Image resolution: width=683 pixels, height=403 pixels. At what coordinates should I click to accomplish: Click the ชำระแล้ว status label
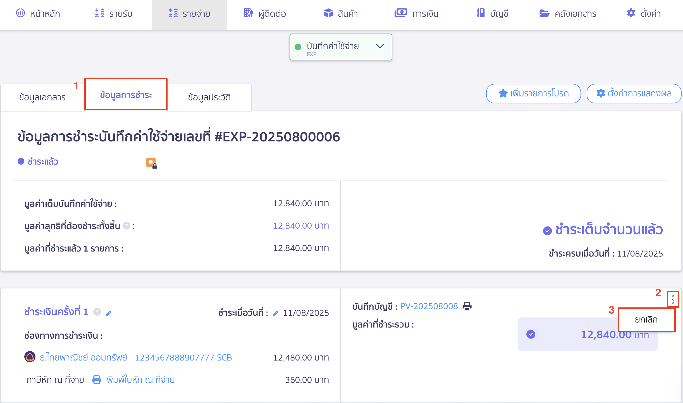coord(43,162)
